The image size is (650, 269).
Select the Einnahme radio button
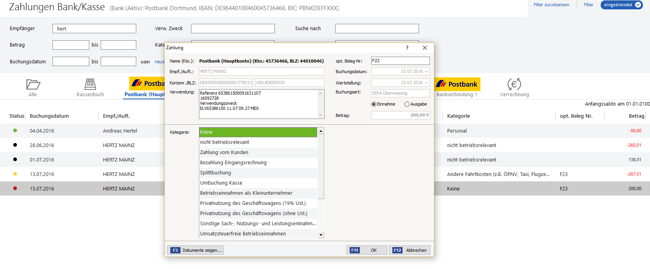coord(374,104)
